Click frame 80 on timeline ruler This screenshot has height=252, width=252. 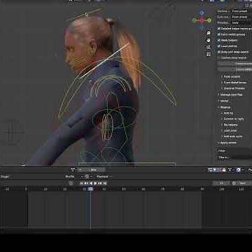[182, 189]
